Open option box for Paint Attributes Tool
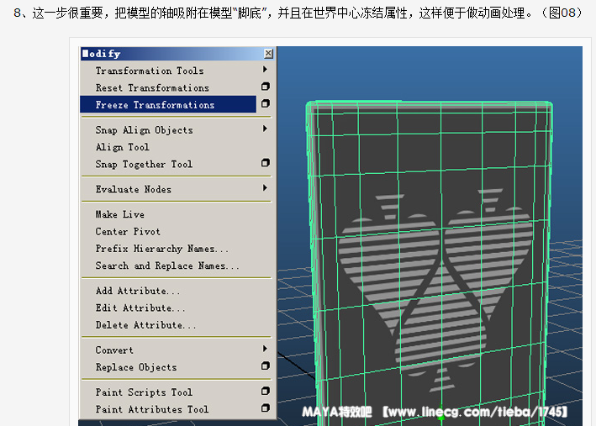Image resolution: width=596 pixels, height=426 pixels. pyautogui.click(x=266, y=408)
